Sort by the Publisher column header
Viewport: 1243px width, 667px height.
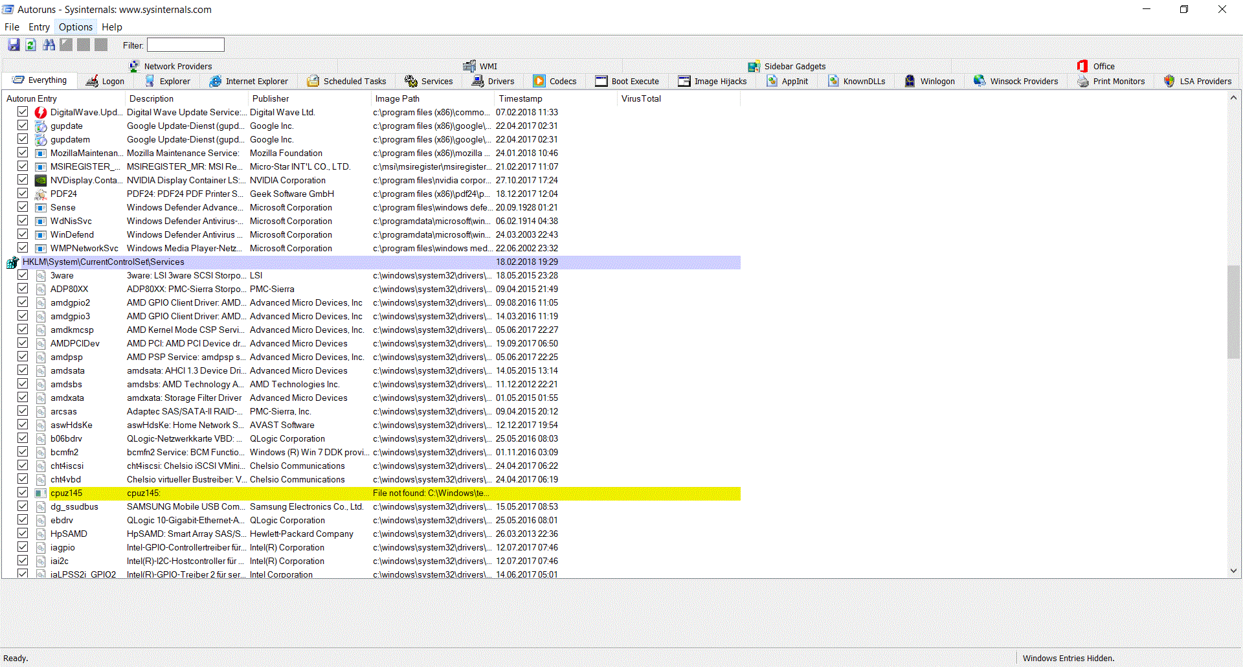[x=309, y=98]
